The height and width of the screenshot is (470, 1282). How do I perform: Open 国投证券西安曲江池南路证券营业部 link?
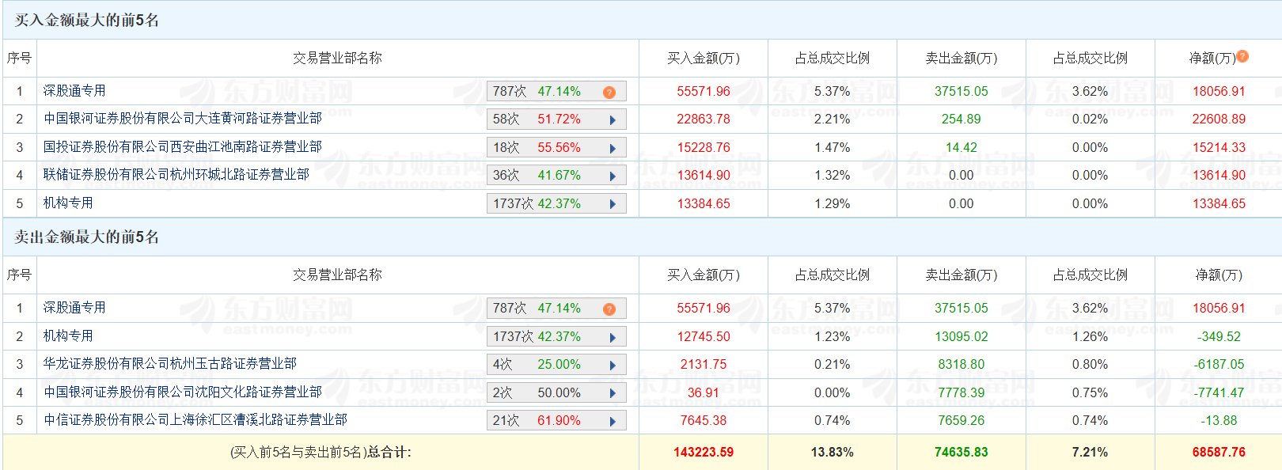click(183, 147)
